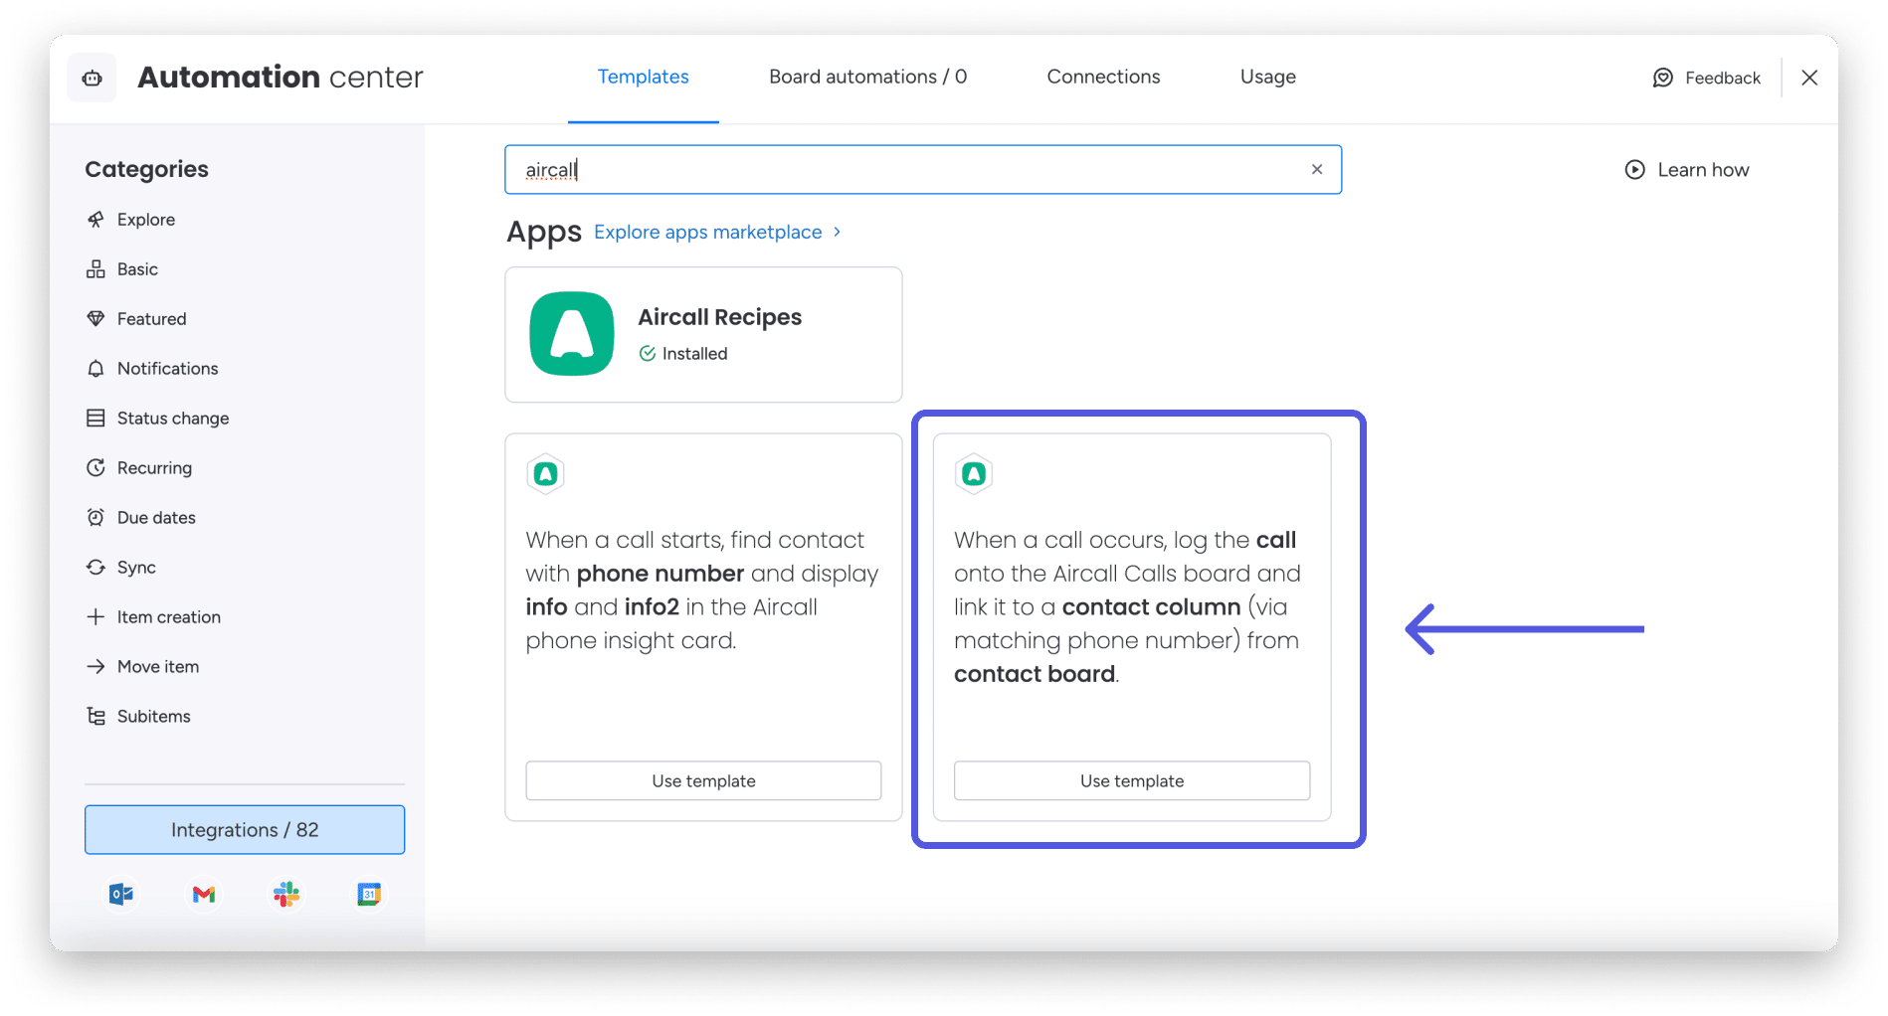Click the Explore rocket icon
This screenshot has height=1016, width=1888.
coord(95,220)
